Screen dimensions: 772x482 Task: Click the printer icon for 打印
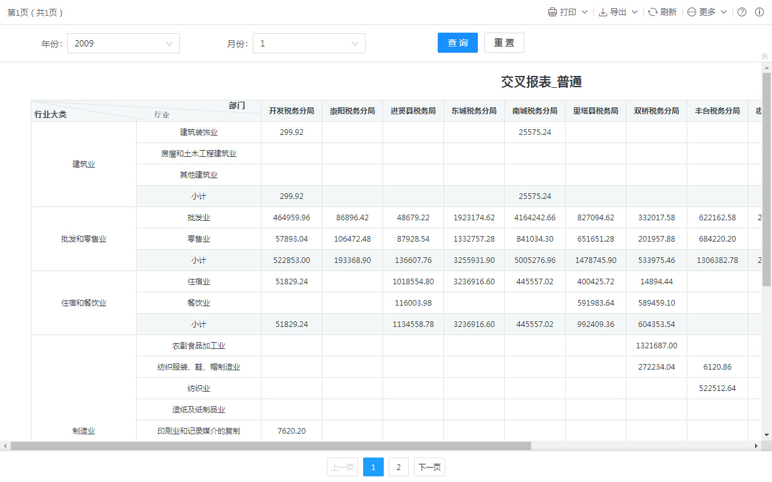click(553, 12)
